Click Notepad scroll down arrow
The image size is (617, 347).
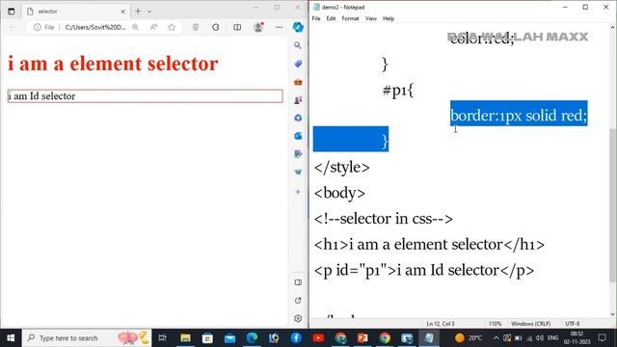pyautogui.click(x=613, y=314)
